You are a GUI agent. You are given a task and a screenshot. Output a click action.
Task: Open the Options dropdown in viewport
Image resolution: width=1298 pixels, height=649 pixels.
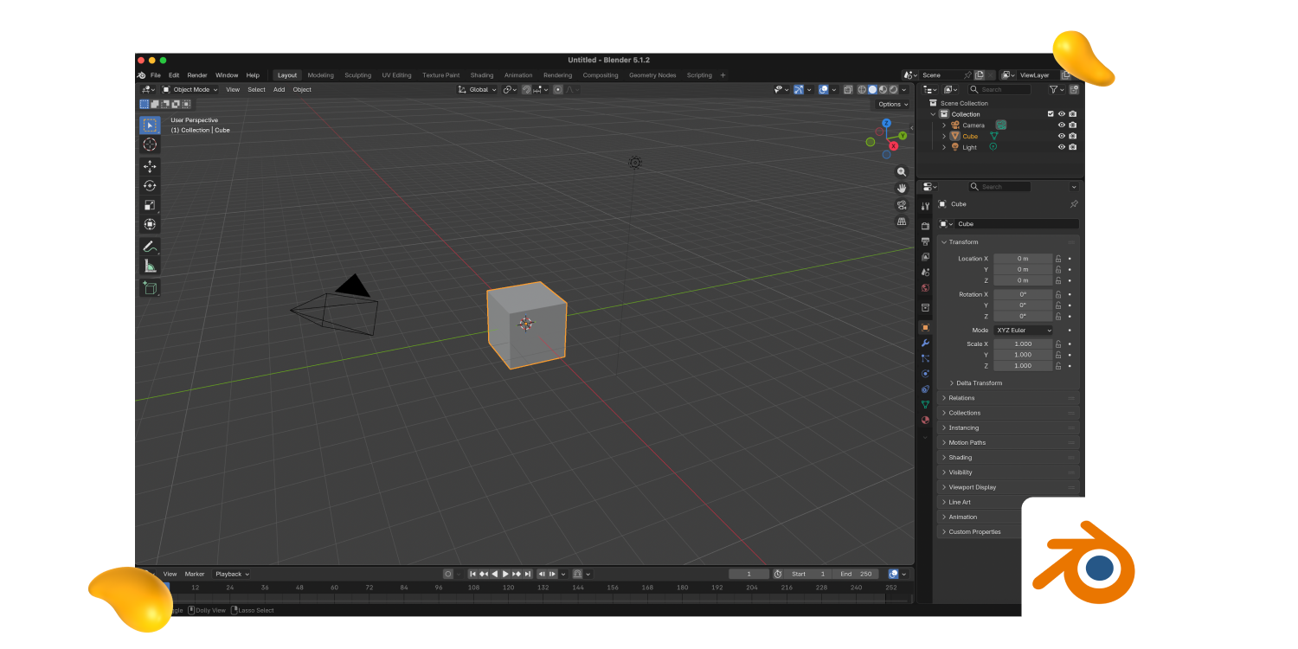[892, 104]
